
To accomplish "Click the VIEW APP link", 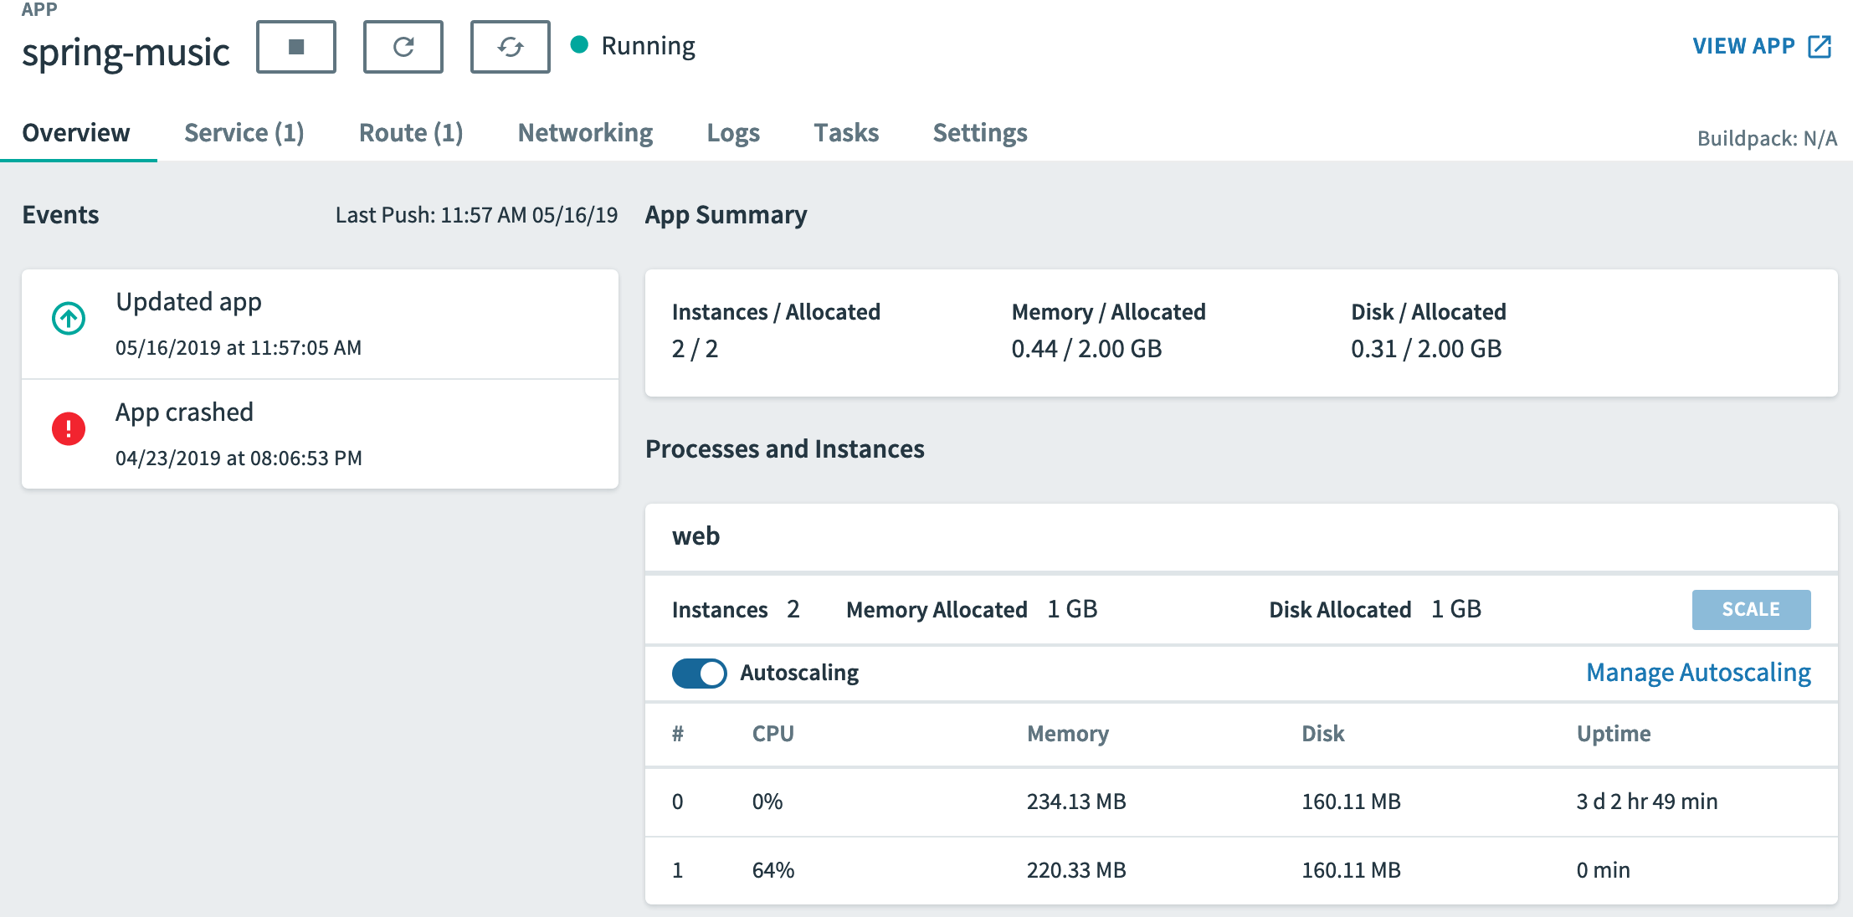I will point(1743,46).
